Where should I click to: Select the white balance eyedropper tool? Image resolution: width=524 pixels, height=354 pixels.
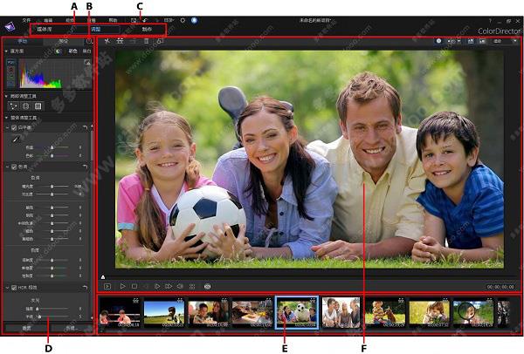[x=16, y=139]
